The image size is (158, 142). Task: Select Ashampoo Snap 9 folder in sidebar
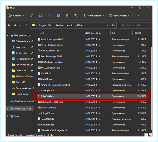(24, 76)
